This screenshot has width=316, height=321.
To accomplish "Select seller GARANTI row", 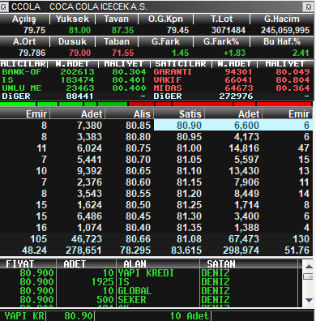I will pyautogui.click(x=232, y=72).
